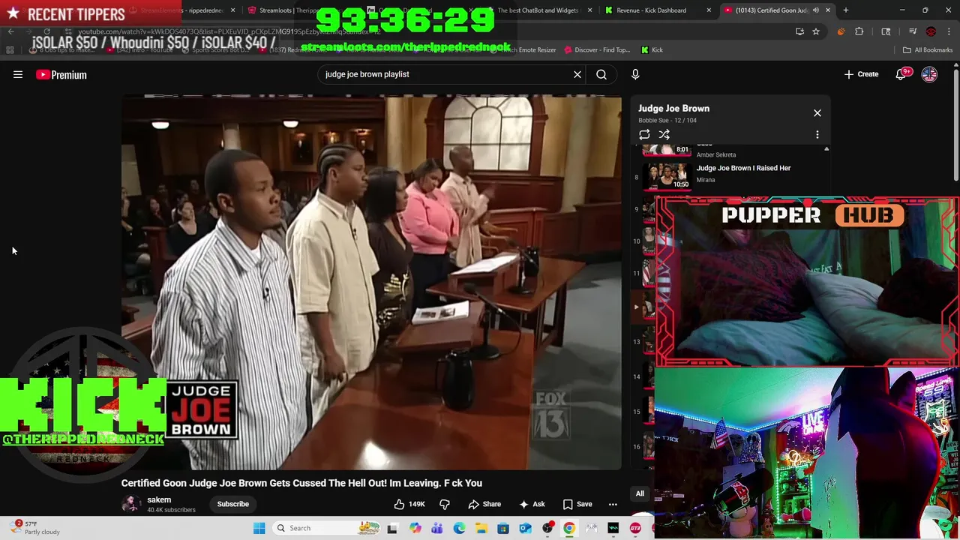
Task: Select the All filter chip
Action: pos(640,493)
